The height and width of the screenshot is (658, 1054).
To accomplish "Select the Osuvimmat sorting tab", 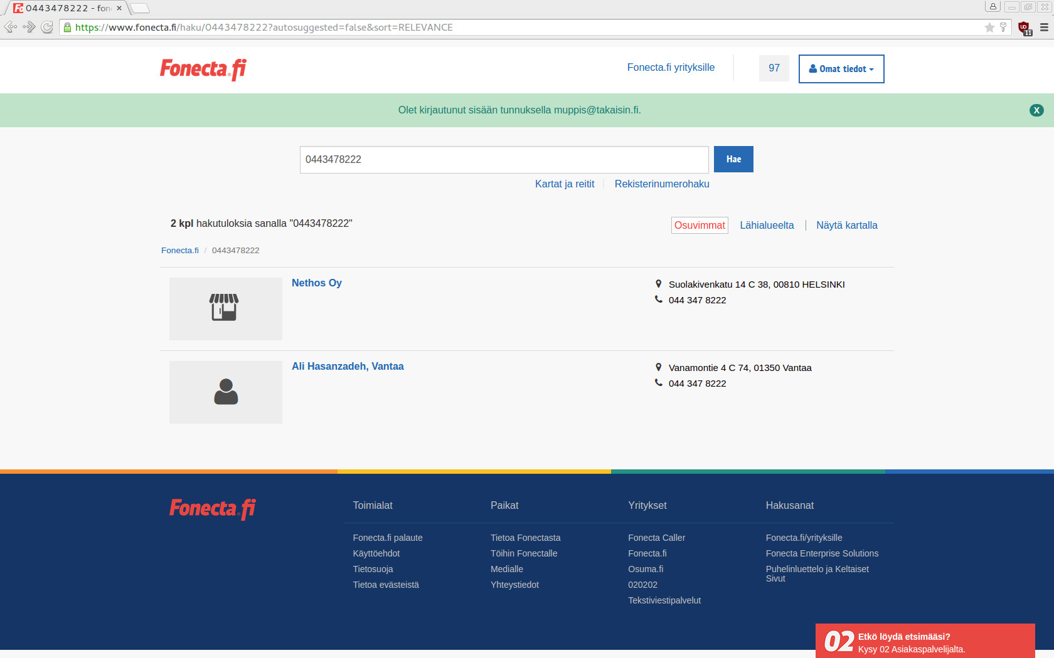I will 700,225.
